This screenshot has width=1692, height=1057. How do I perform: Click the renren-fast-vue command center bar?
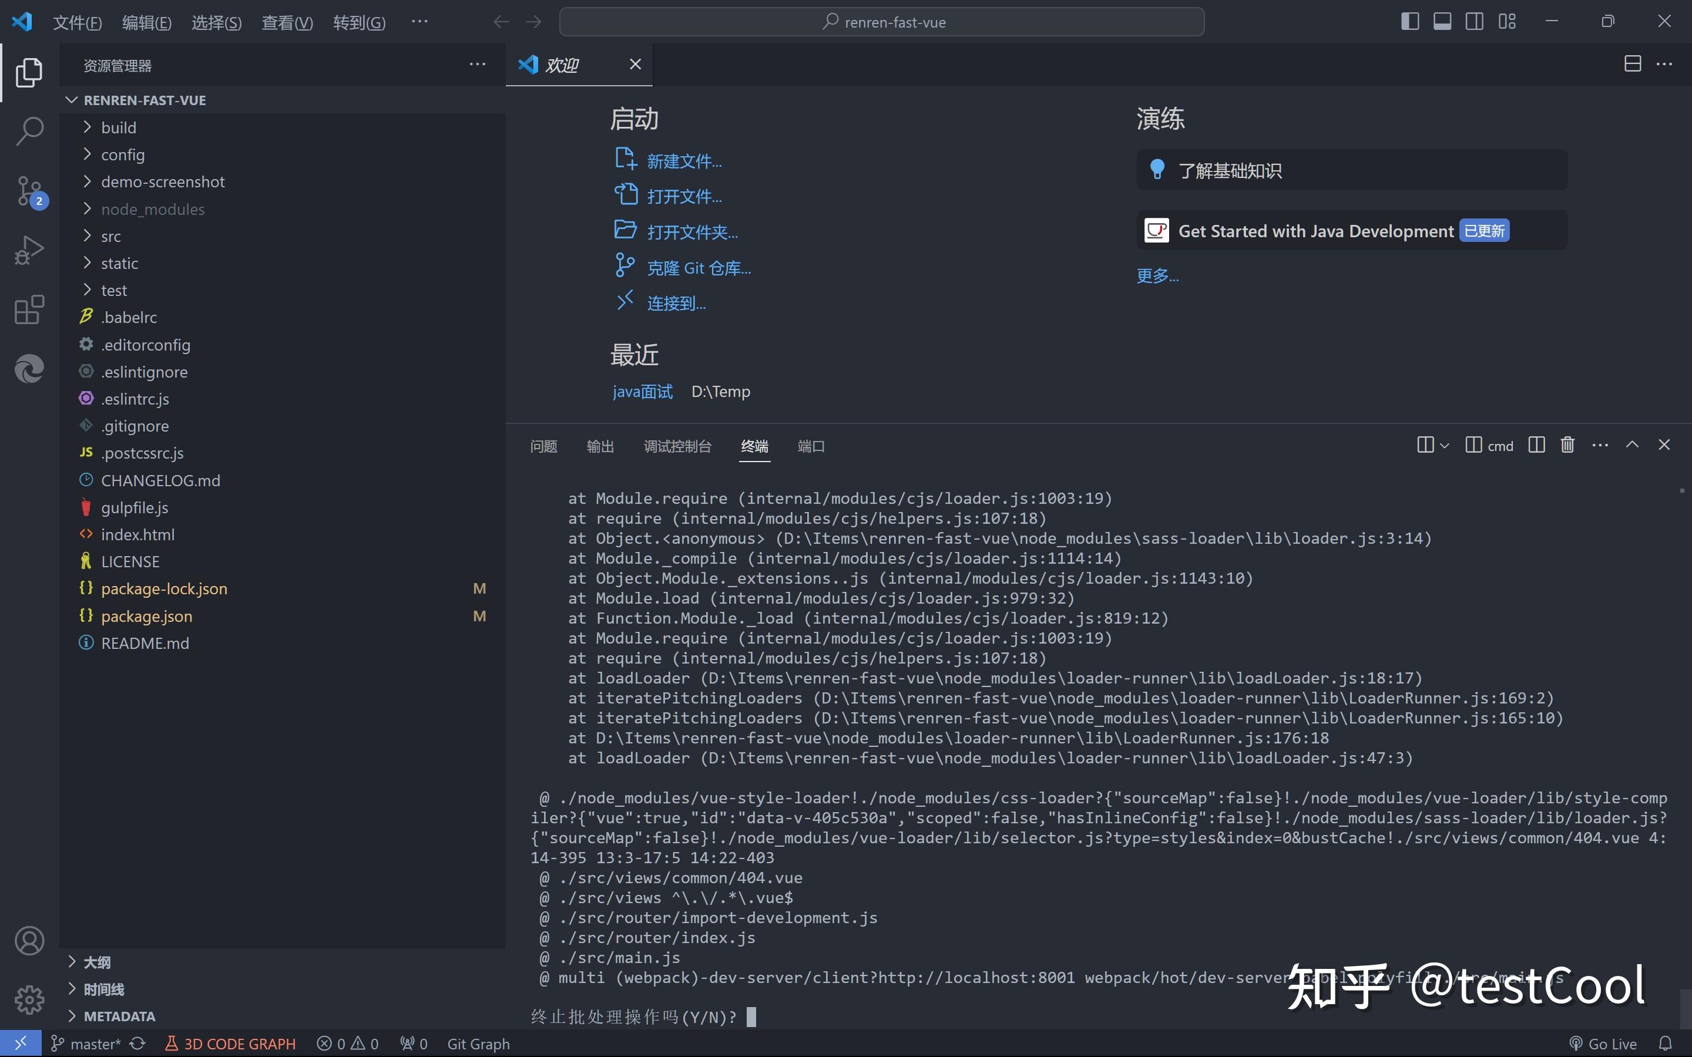(881, 22)
